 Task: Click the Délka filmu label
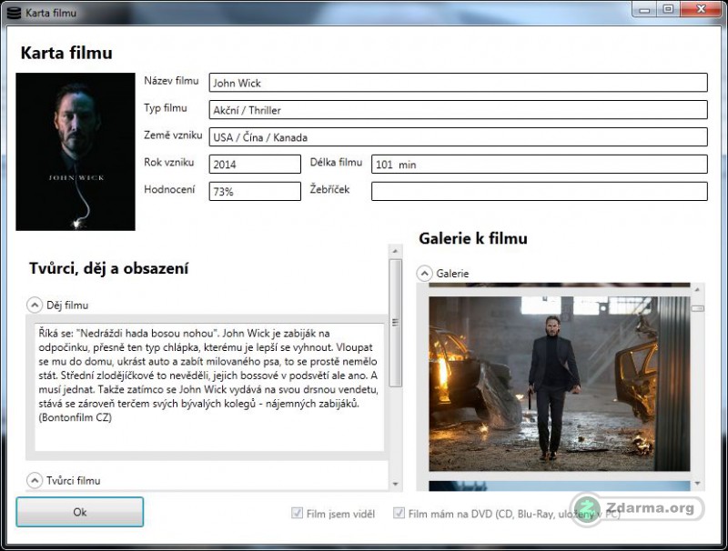point(336,163)
